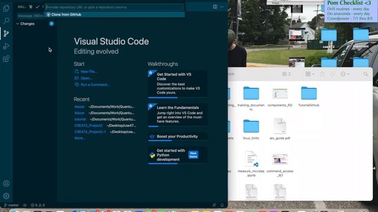Click the Changes count badge

pyautogui.click(x=51, y=24)
